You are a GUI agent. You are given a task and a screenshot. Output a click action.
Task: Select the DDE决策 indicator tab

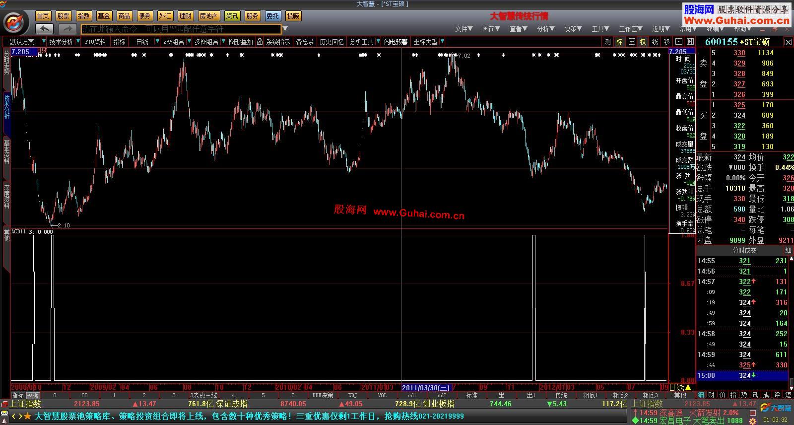323,396
